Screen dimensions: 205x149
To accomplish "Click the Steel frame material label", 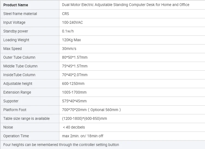I will 20,14.
